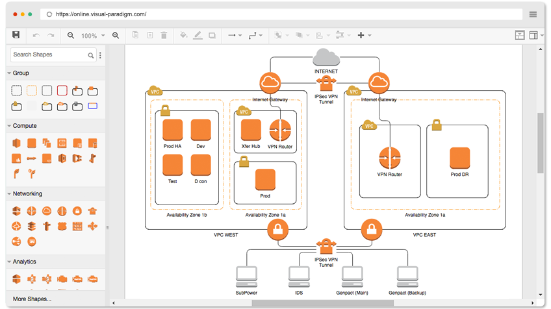This screenshot has width=551, height=309.
Task: Click the URL address field
Action: [281, 14]
